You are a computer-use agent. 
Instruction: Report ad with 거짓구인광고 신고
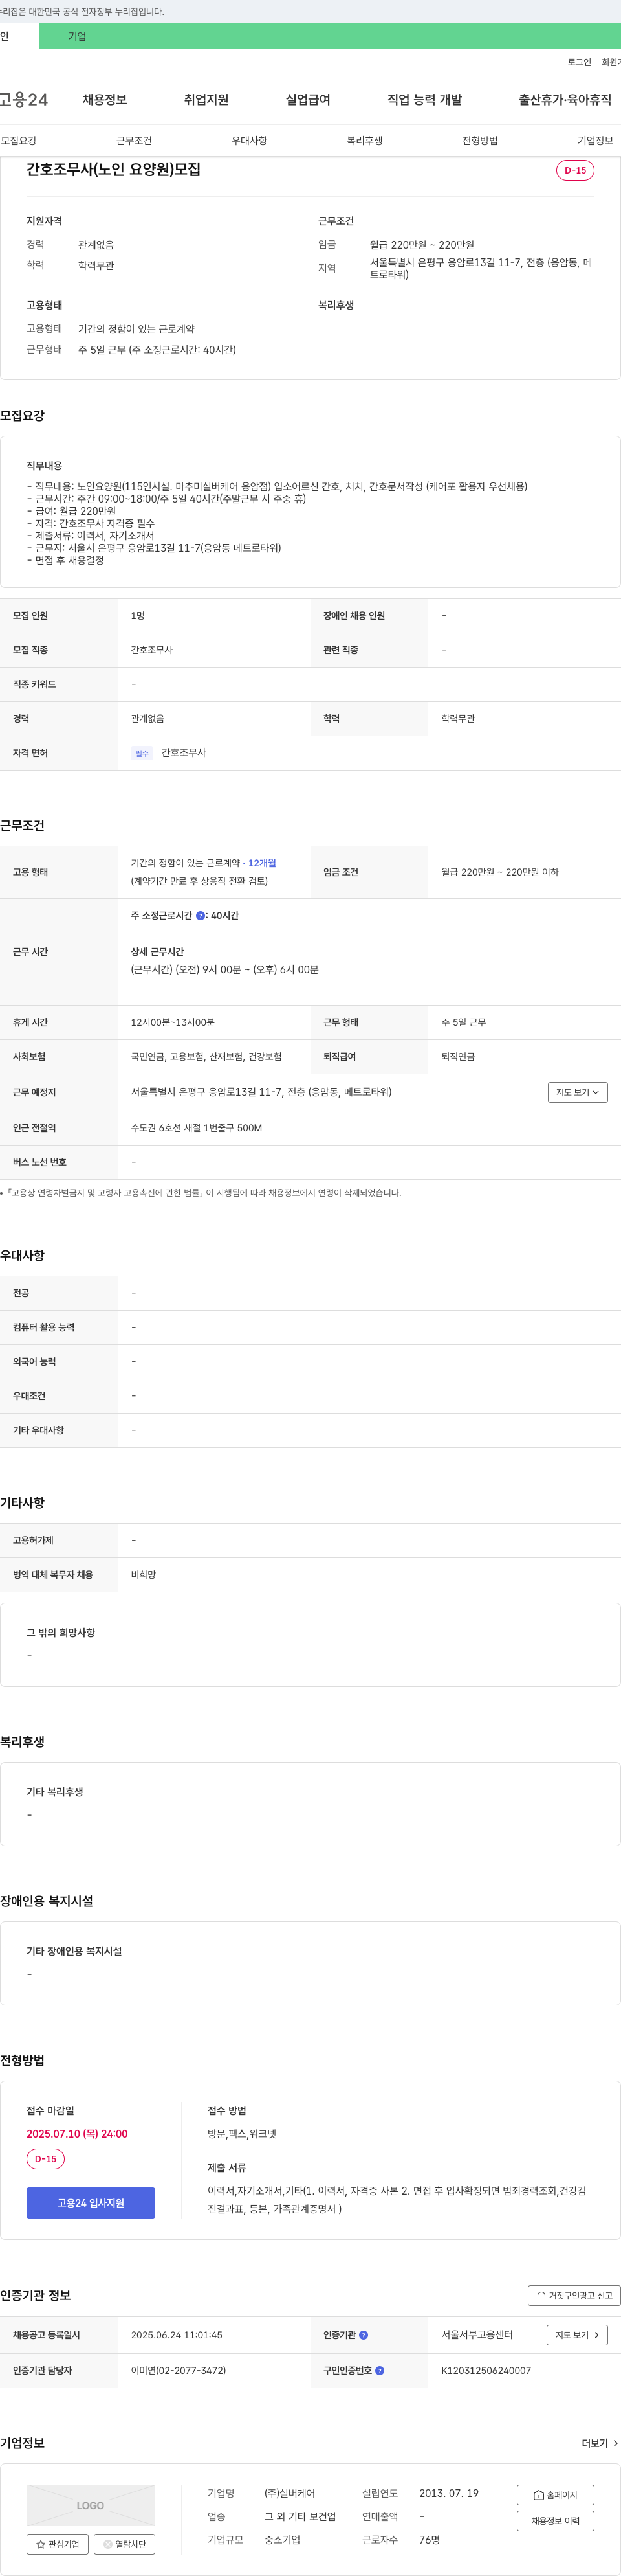click(x=574, y=2295)
